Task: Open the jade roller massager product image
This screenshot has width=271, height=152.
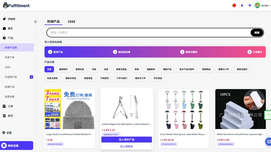Action: point(184,109)
